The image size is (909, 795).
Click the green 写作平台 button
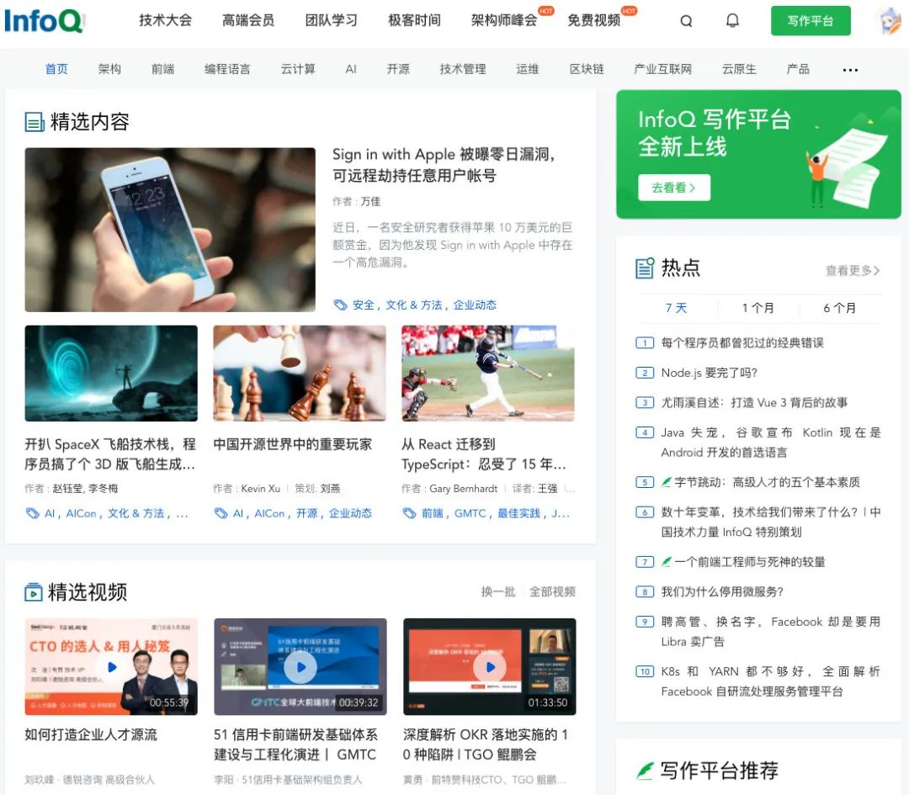811,21
